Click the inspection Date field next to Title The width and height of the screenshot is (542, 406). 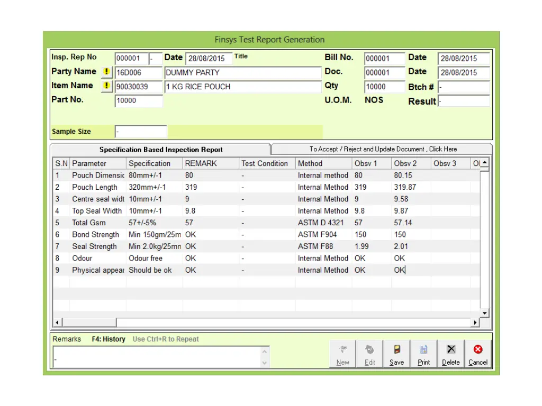(x=209, y=58)
